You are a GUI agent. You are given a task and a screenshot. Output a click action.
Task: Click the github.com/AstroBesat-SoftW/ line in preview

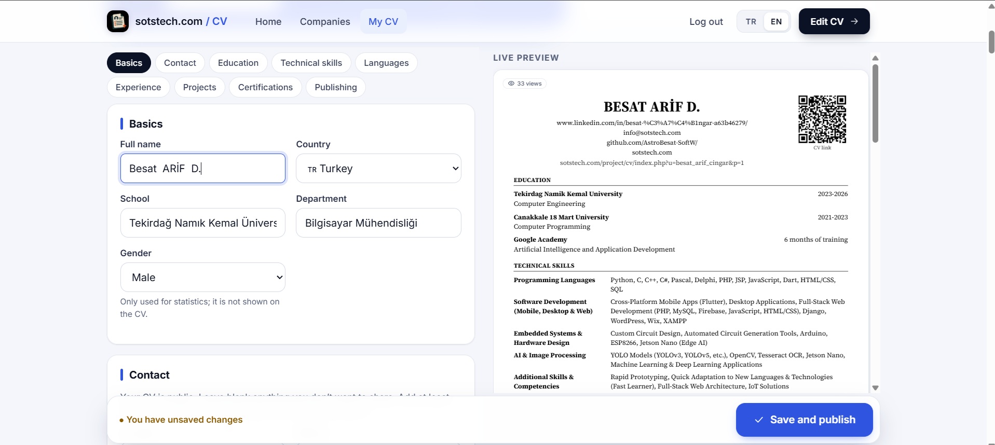point(652,143)
